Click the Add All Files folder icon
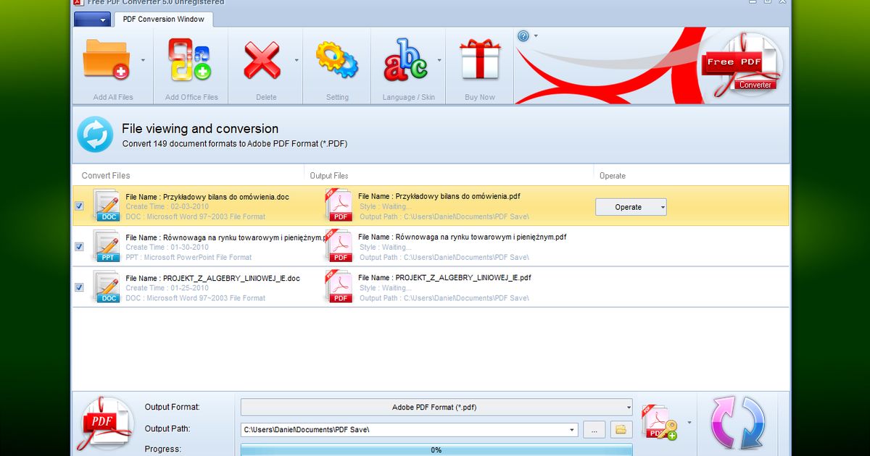 (x=106, y=60)
